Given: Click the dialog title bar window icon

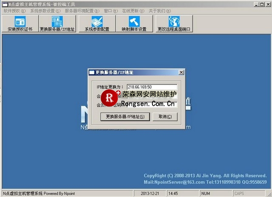Looking at the screenshot, I should pos(92,73).
